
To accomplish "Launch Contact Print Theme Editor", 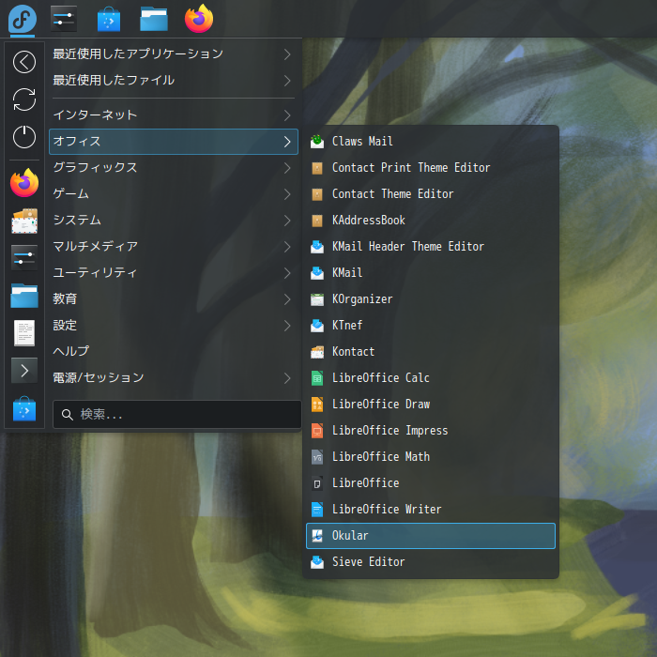I will pyautogui.click(x=431, y=168).
